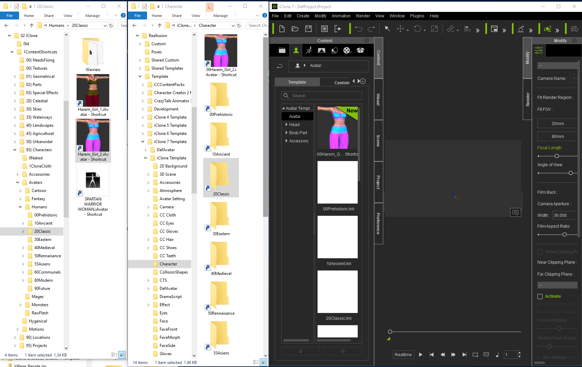
Task: Open the Animation content category icon
Action: 309,50
